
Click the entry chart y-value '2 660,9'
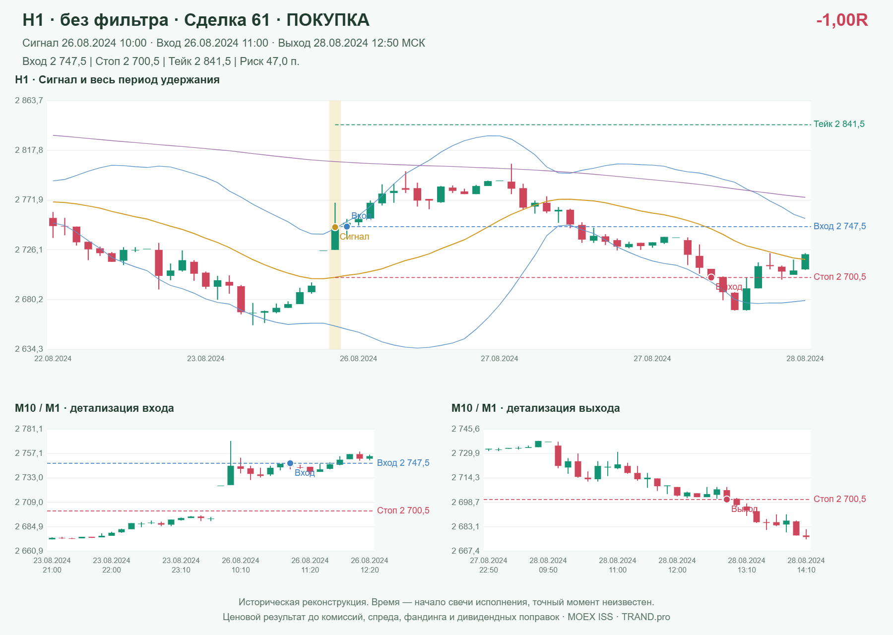pos(29,551)
